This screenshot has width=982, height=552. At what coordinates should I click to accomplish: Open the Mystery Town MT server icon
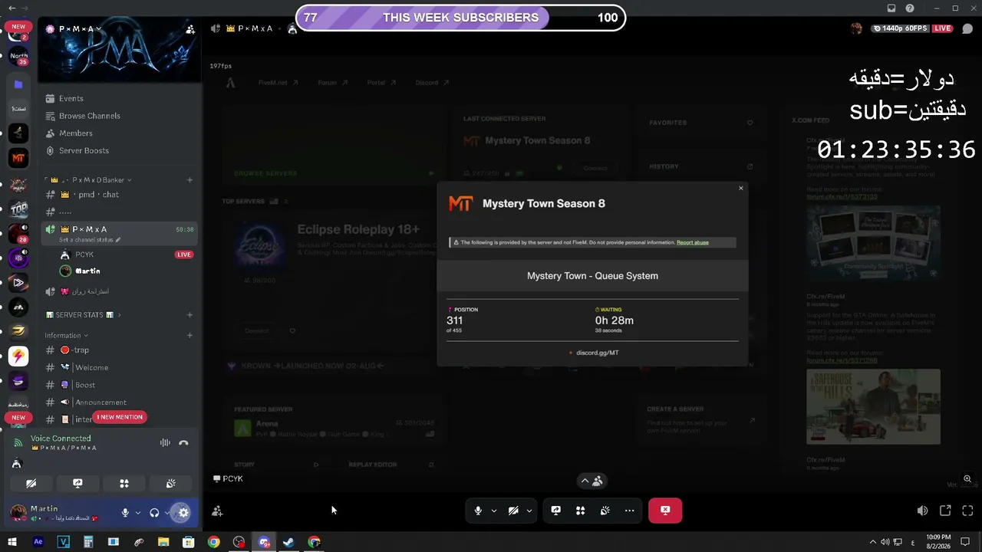click(x=18, y=158)
